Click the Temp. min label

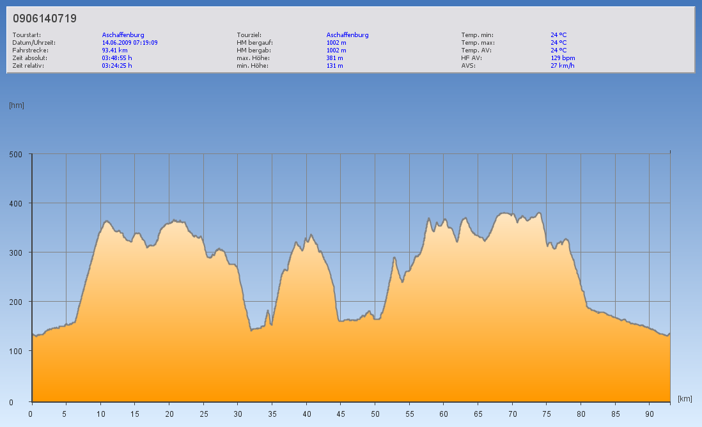[x=477, y=35]
